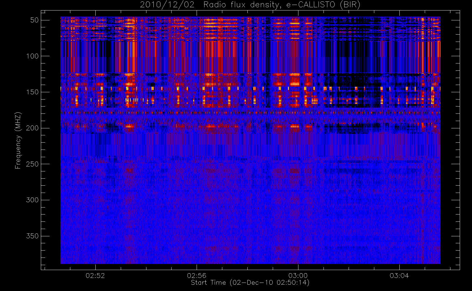Click the 02:52 time tick label
472x291 pixels.
95,276
